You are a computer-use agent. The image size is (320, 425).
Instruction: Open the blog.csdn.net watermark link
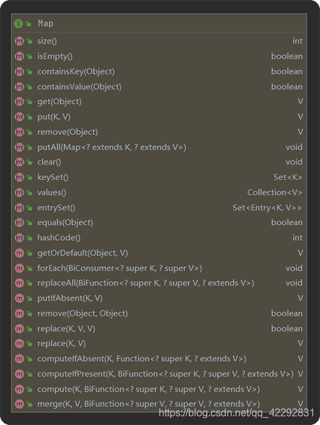pos(236,413)
